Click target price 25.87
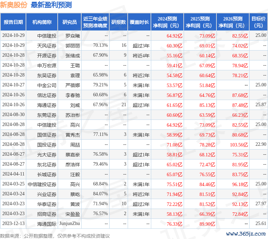Image resolution: width=268 pixels, height=239 pixels. (261, 104)
